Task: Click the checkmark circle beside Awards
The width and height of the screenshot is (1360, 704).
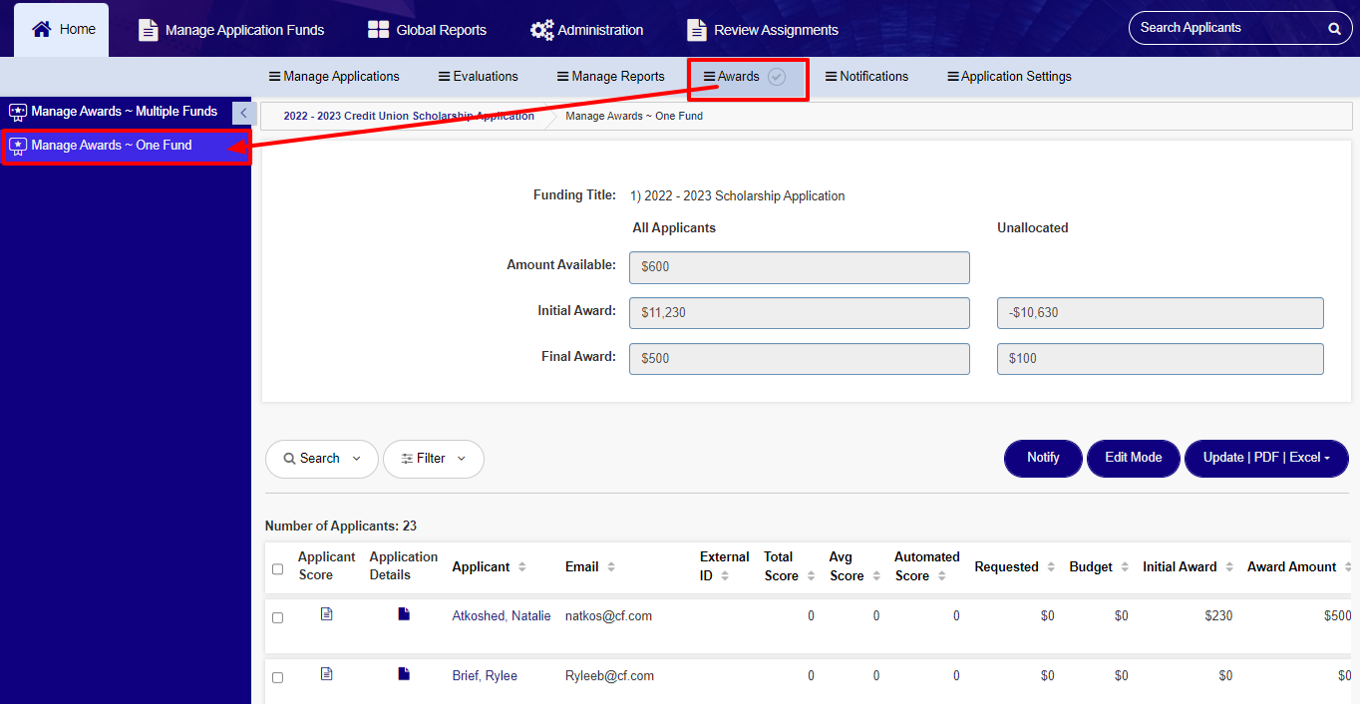Action: click(x=777, y=77)
